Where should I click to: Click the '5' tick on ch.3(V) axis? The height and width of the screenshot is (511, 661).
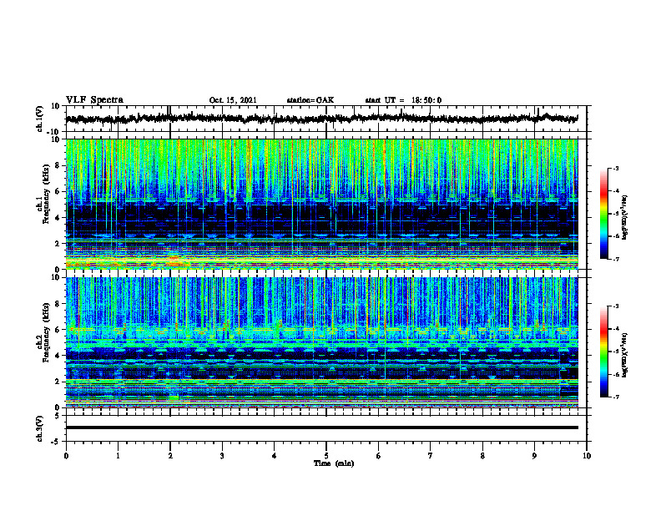click(58, 416)
